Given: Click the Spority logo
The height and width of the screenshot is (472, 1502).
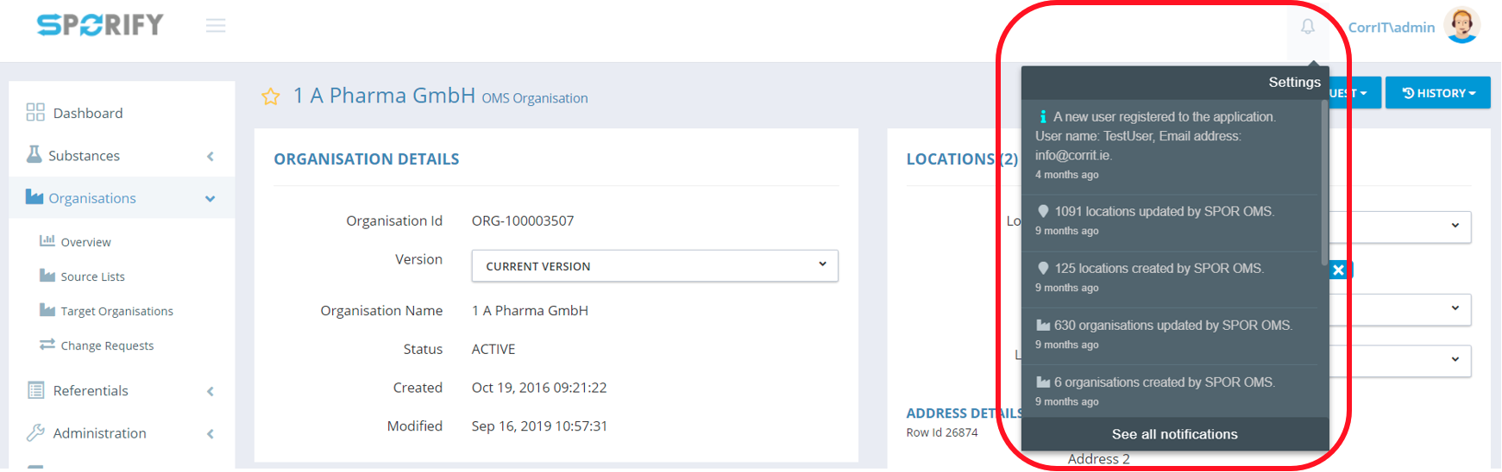Looking at the screenshot, I should tap(100, 25).
